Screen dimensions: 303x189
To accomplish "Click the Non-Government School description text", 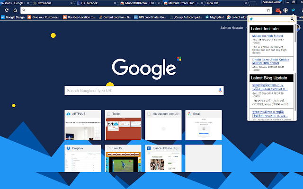I will 269,50.
